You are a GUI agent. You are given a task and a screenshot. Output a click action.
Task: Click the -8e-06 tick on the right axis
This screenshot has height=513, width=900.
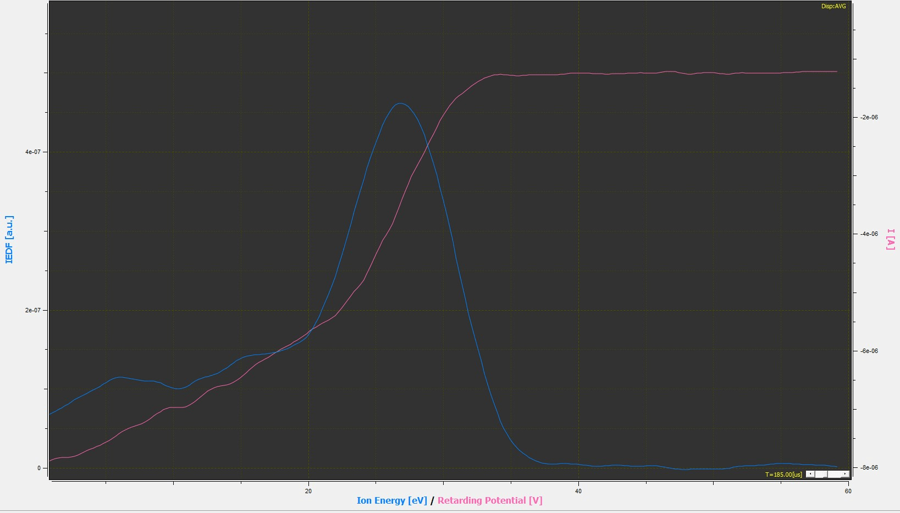pos(869,467)
